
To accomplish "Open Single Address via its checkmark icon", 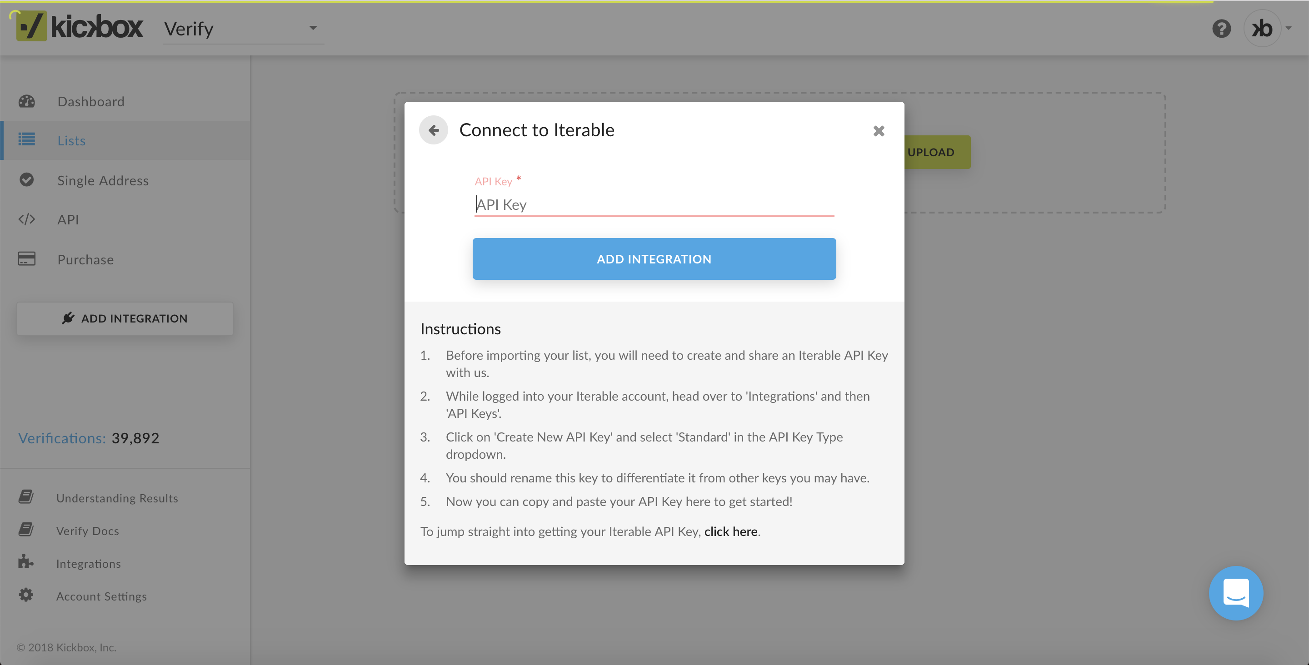I will pos(27,180).
